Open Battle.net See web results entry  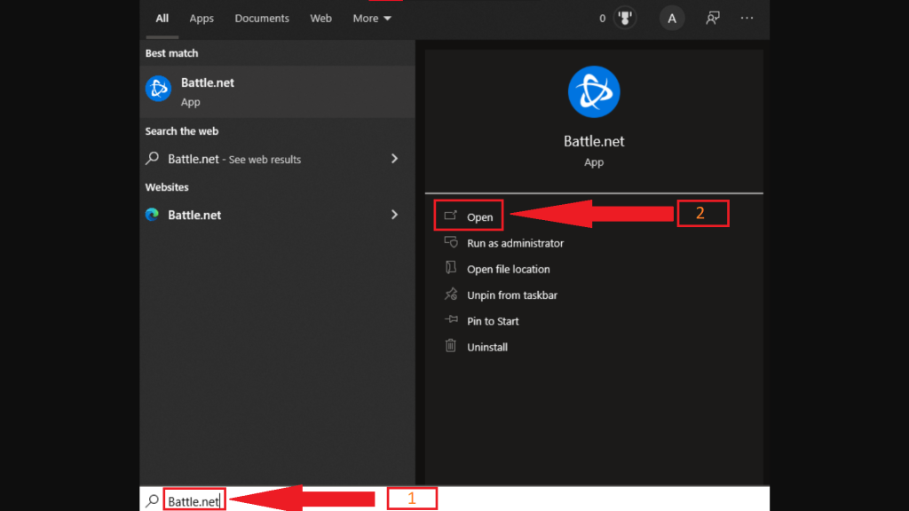(277, 159)
